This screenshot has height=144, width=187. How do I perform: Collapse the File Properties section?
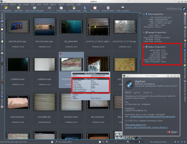[144, 14]
